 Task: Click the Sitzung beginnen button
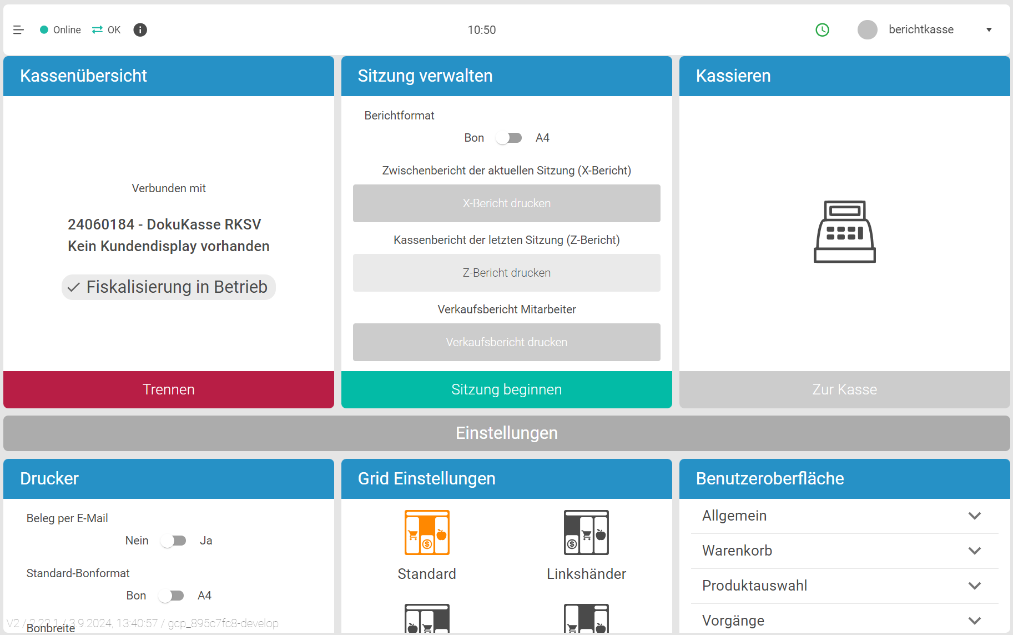tap(506, 389)
